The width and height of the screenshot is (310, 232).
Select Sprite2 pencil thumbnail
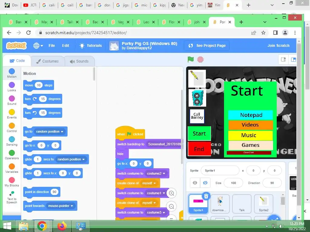(264, 204)
